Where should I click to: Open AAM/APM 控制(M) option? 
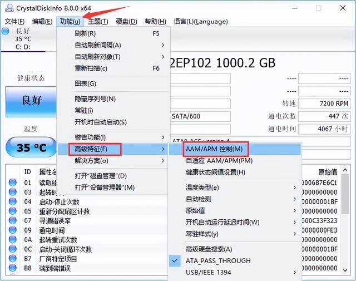[235, 149]
